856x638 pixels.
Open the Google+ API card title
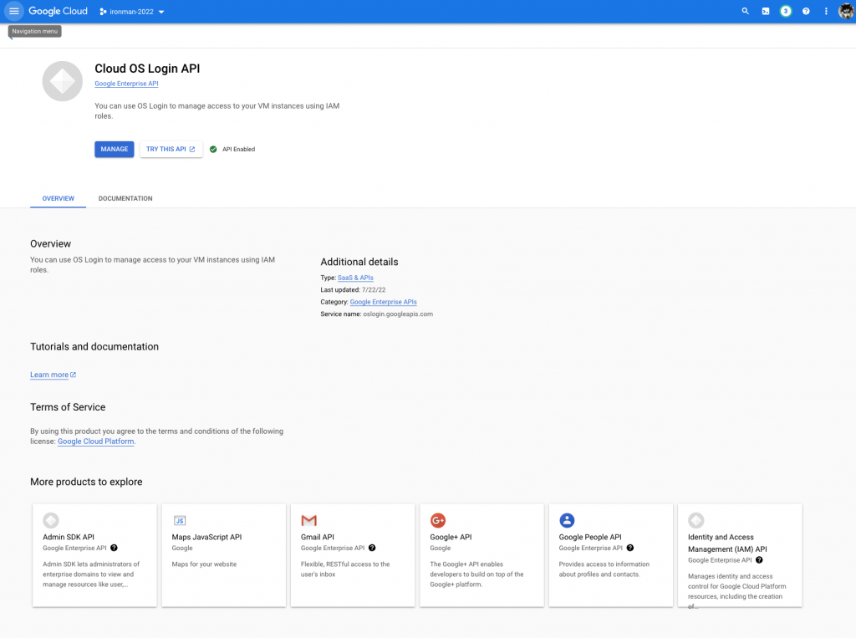(x=451, y=537)
